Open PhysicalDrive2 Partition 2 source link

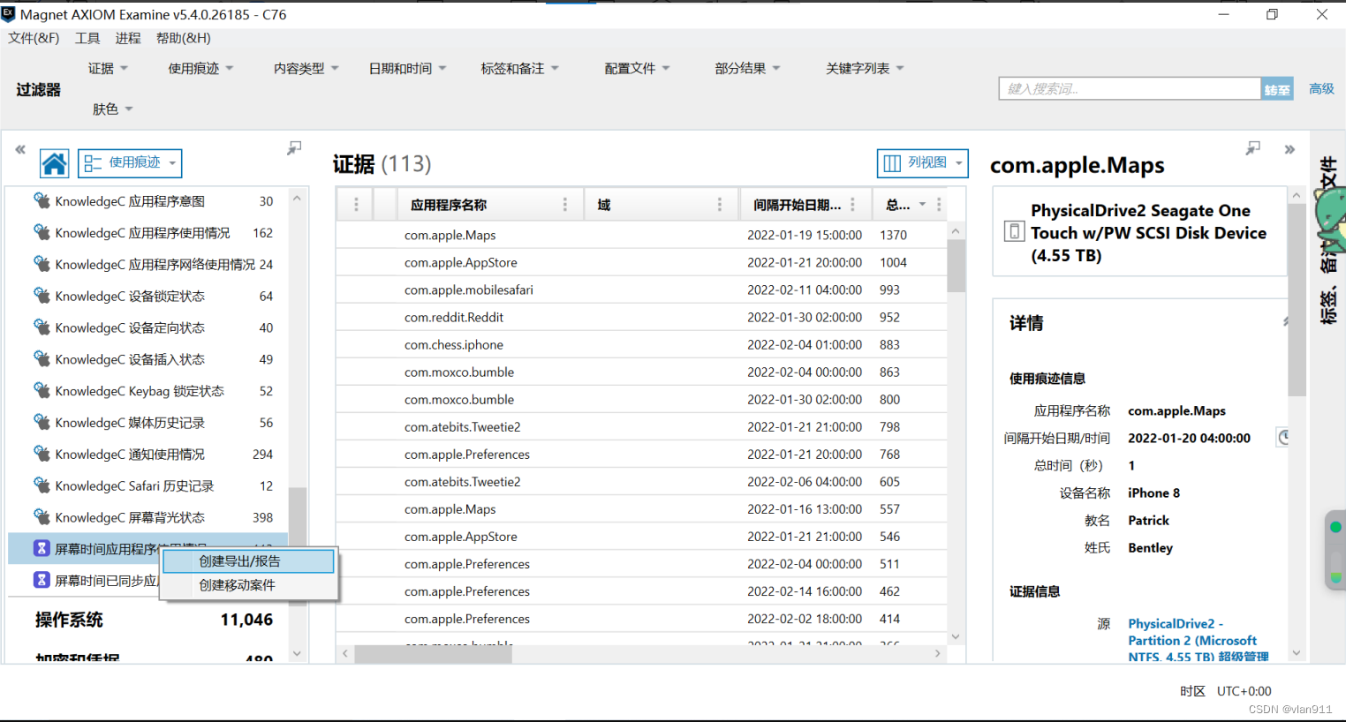click(1199, 640)
